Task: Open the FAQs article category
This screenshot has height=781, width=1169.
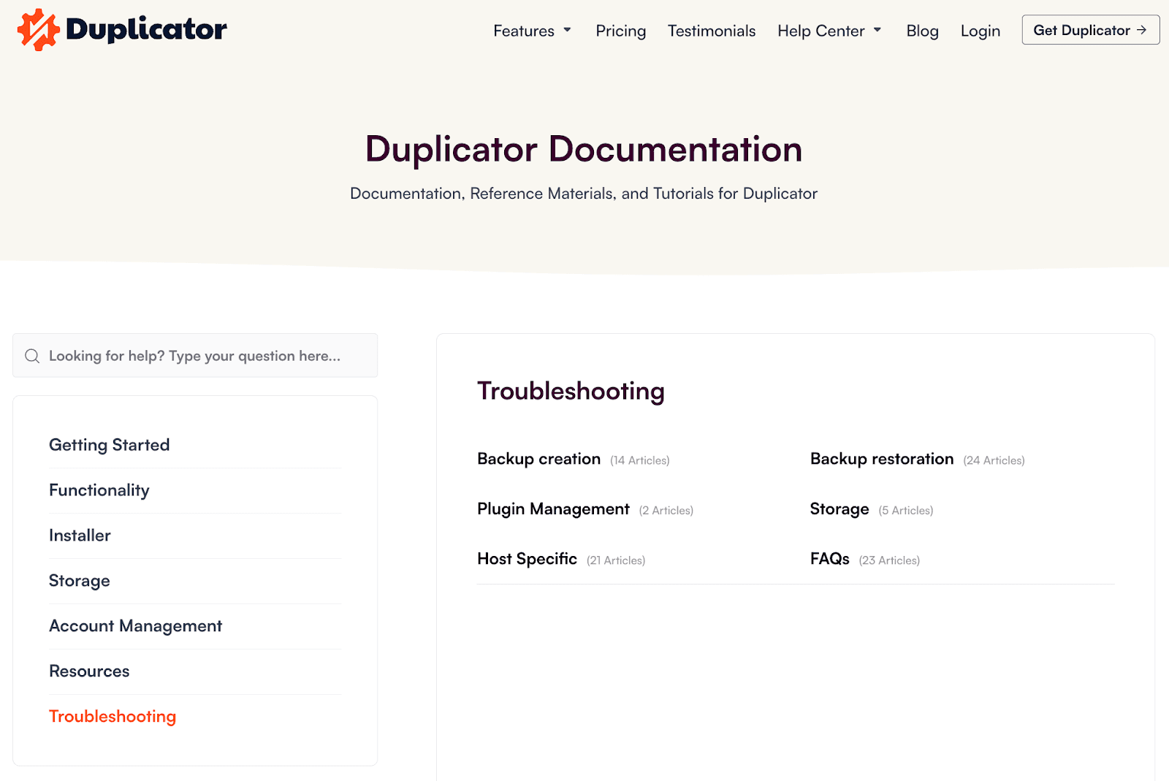Action: click(829, 558)
